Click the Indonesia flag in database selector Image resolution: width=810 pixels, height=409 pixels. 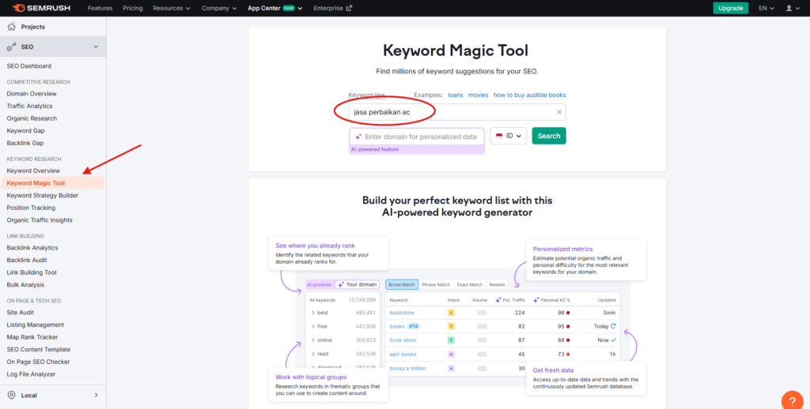click(499, 136)
